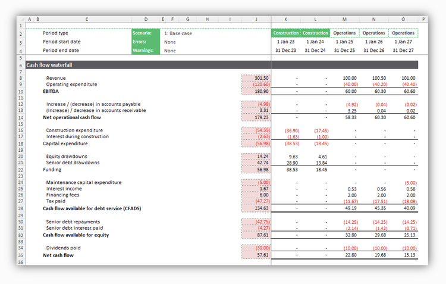Select EBITDA total cell 180.90

(256, 92)
